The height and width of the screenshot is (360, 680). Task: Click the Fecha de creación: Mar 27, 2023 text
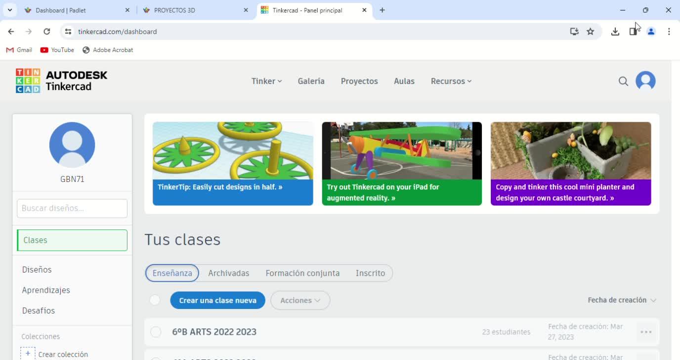586,332
